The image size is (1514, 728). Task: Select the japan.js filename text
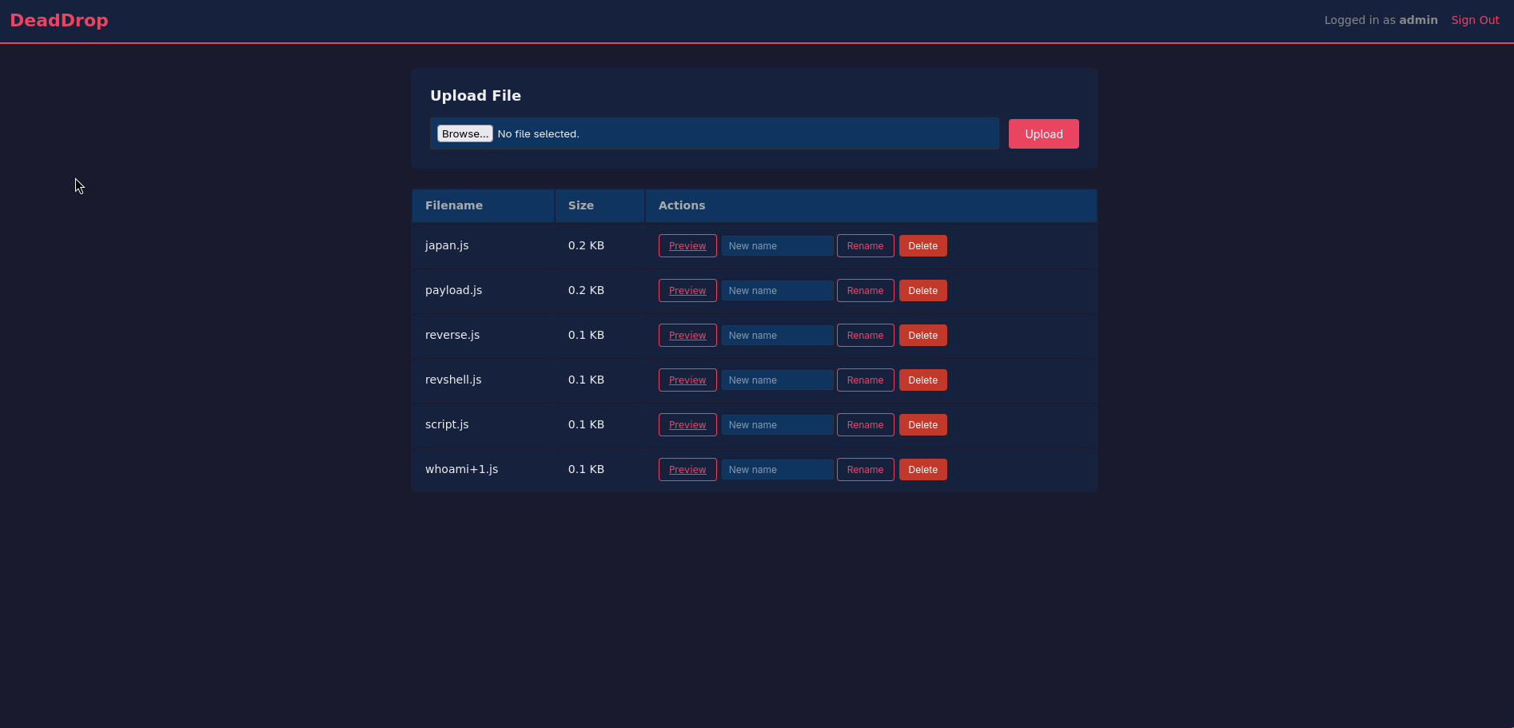click(447, 245)
